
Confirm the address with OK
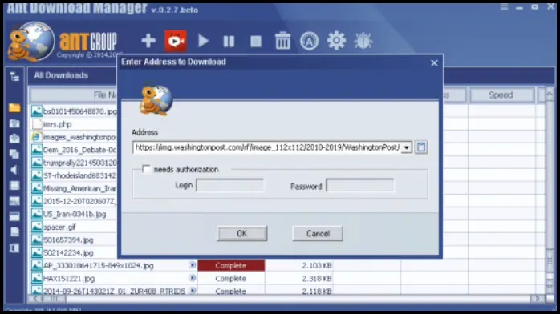coord(241,233)
